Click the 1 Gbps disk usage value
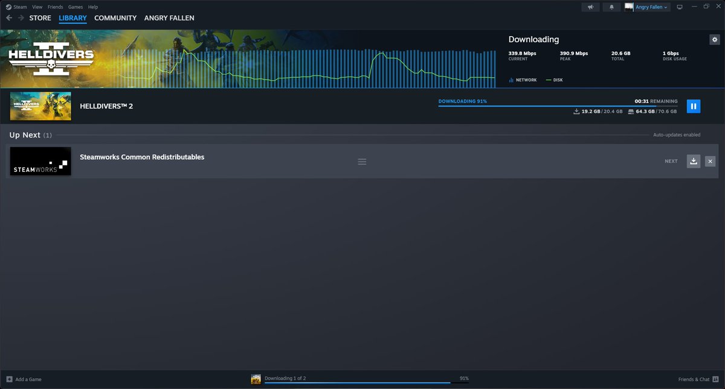 pyautogui.click(x=671, y=53)
